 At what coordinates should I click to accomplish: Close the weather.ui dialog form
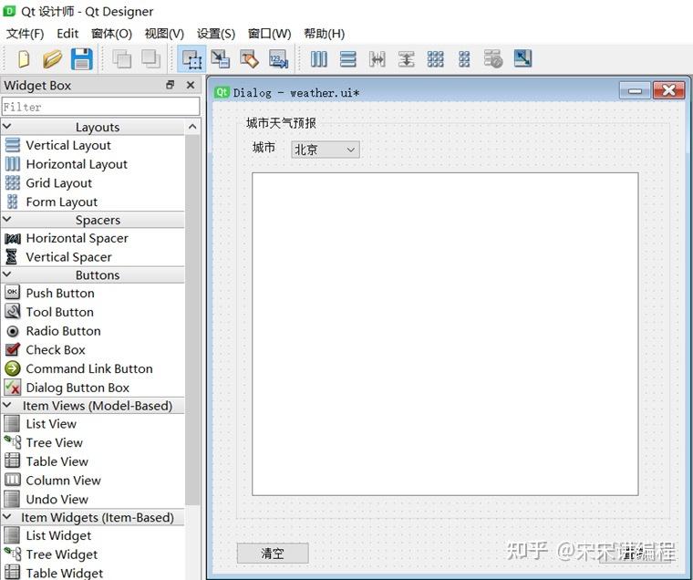[668, 90]
